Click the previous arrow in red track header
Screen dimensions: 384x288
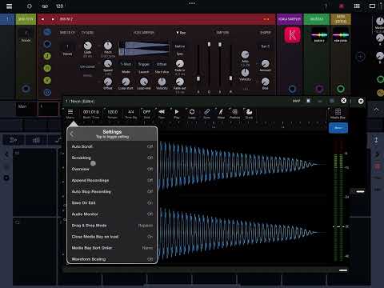pos(42,19)
